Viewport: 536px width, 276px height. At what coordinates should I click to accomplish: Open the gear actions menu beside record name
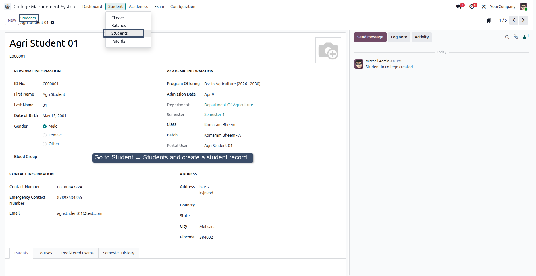pyautogui.click(x=52, y=22)
